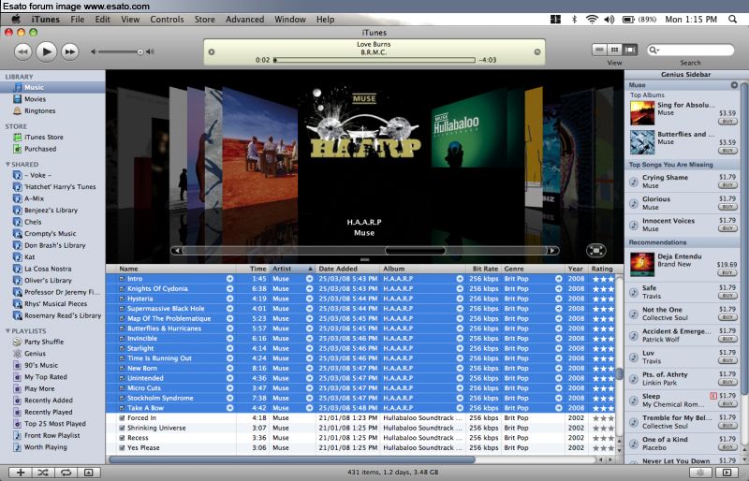Preview Glorious song in Genius Sidebar
749x481 pixels.
click(634, 203)
